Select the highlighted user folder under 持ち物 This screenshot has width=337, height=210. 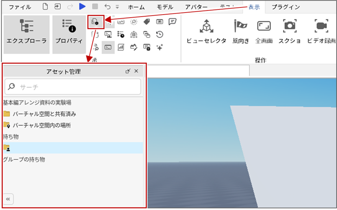click(73, 148)
